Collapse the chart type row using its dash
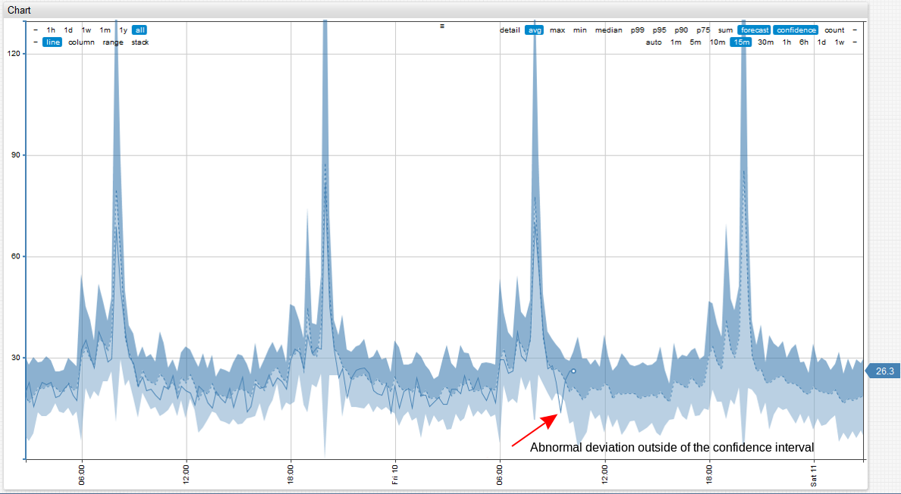901x494 pixels. tap(36, 42)
